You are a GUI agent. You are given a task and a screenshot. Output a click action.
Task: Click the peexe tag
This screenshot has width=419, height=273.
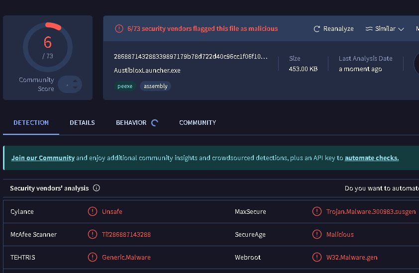125,86
